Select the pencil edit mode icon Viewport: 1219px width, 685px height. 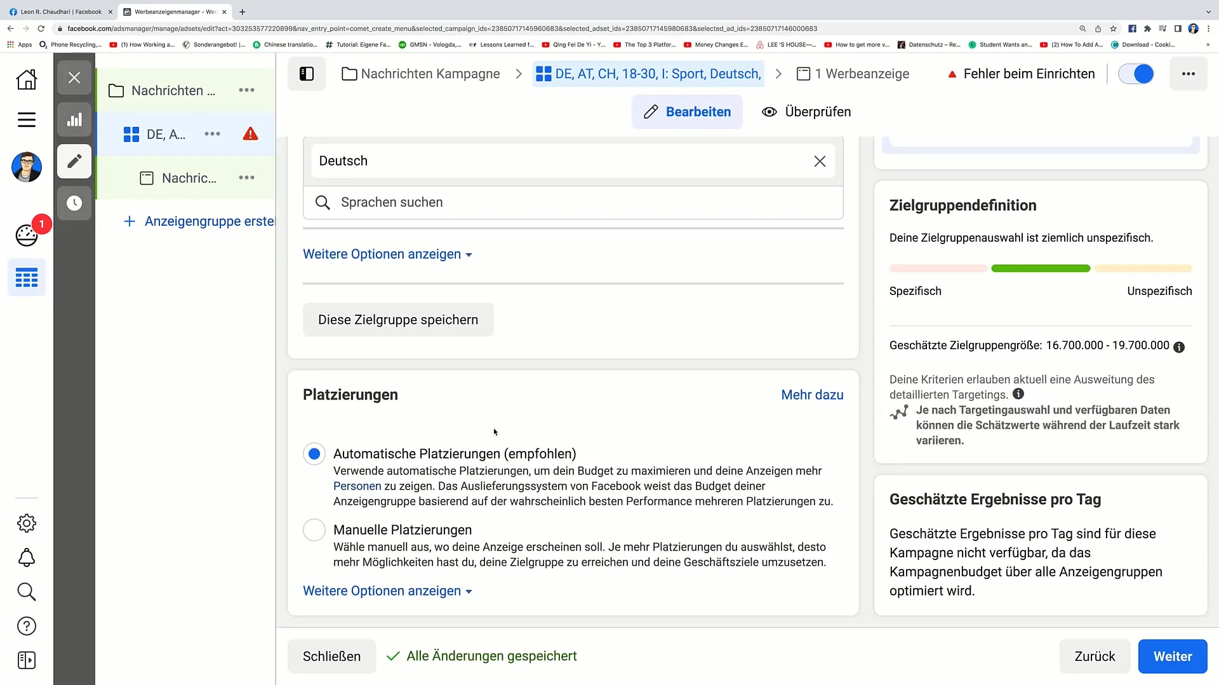tap(74, 161)
